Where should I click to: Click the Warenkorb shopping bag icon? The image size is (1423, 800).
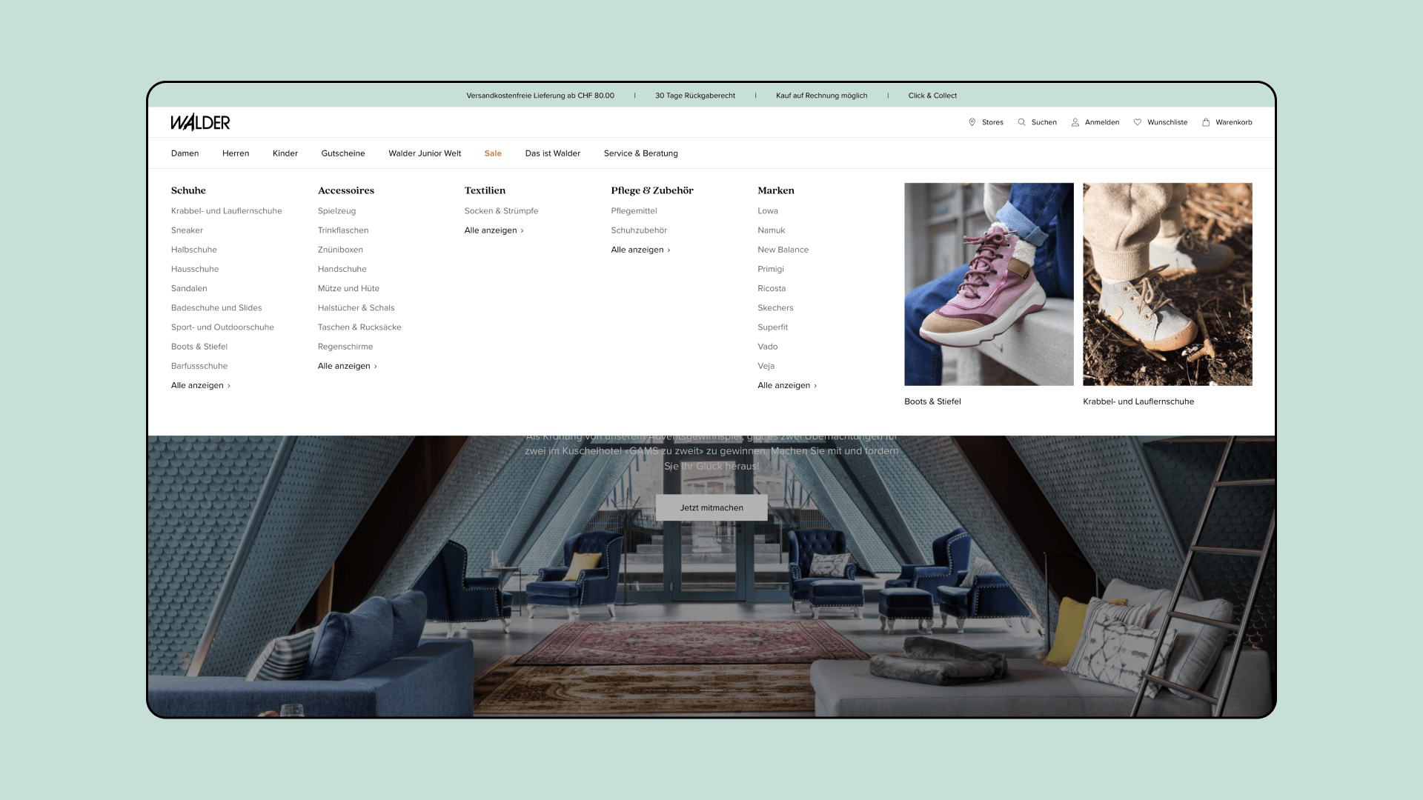pyautogui.click(x=1206, y=122)
